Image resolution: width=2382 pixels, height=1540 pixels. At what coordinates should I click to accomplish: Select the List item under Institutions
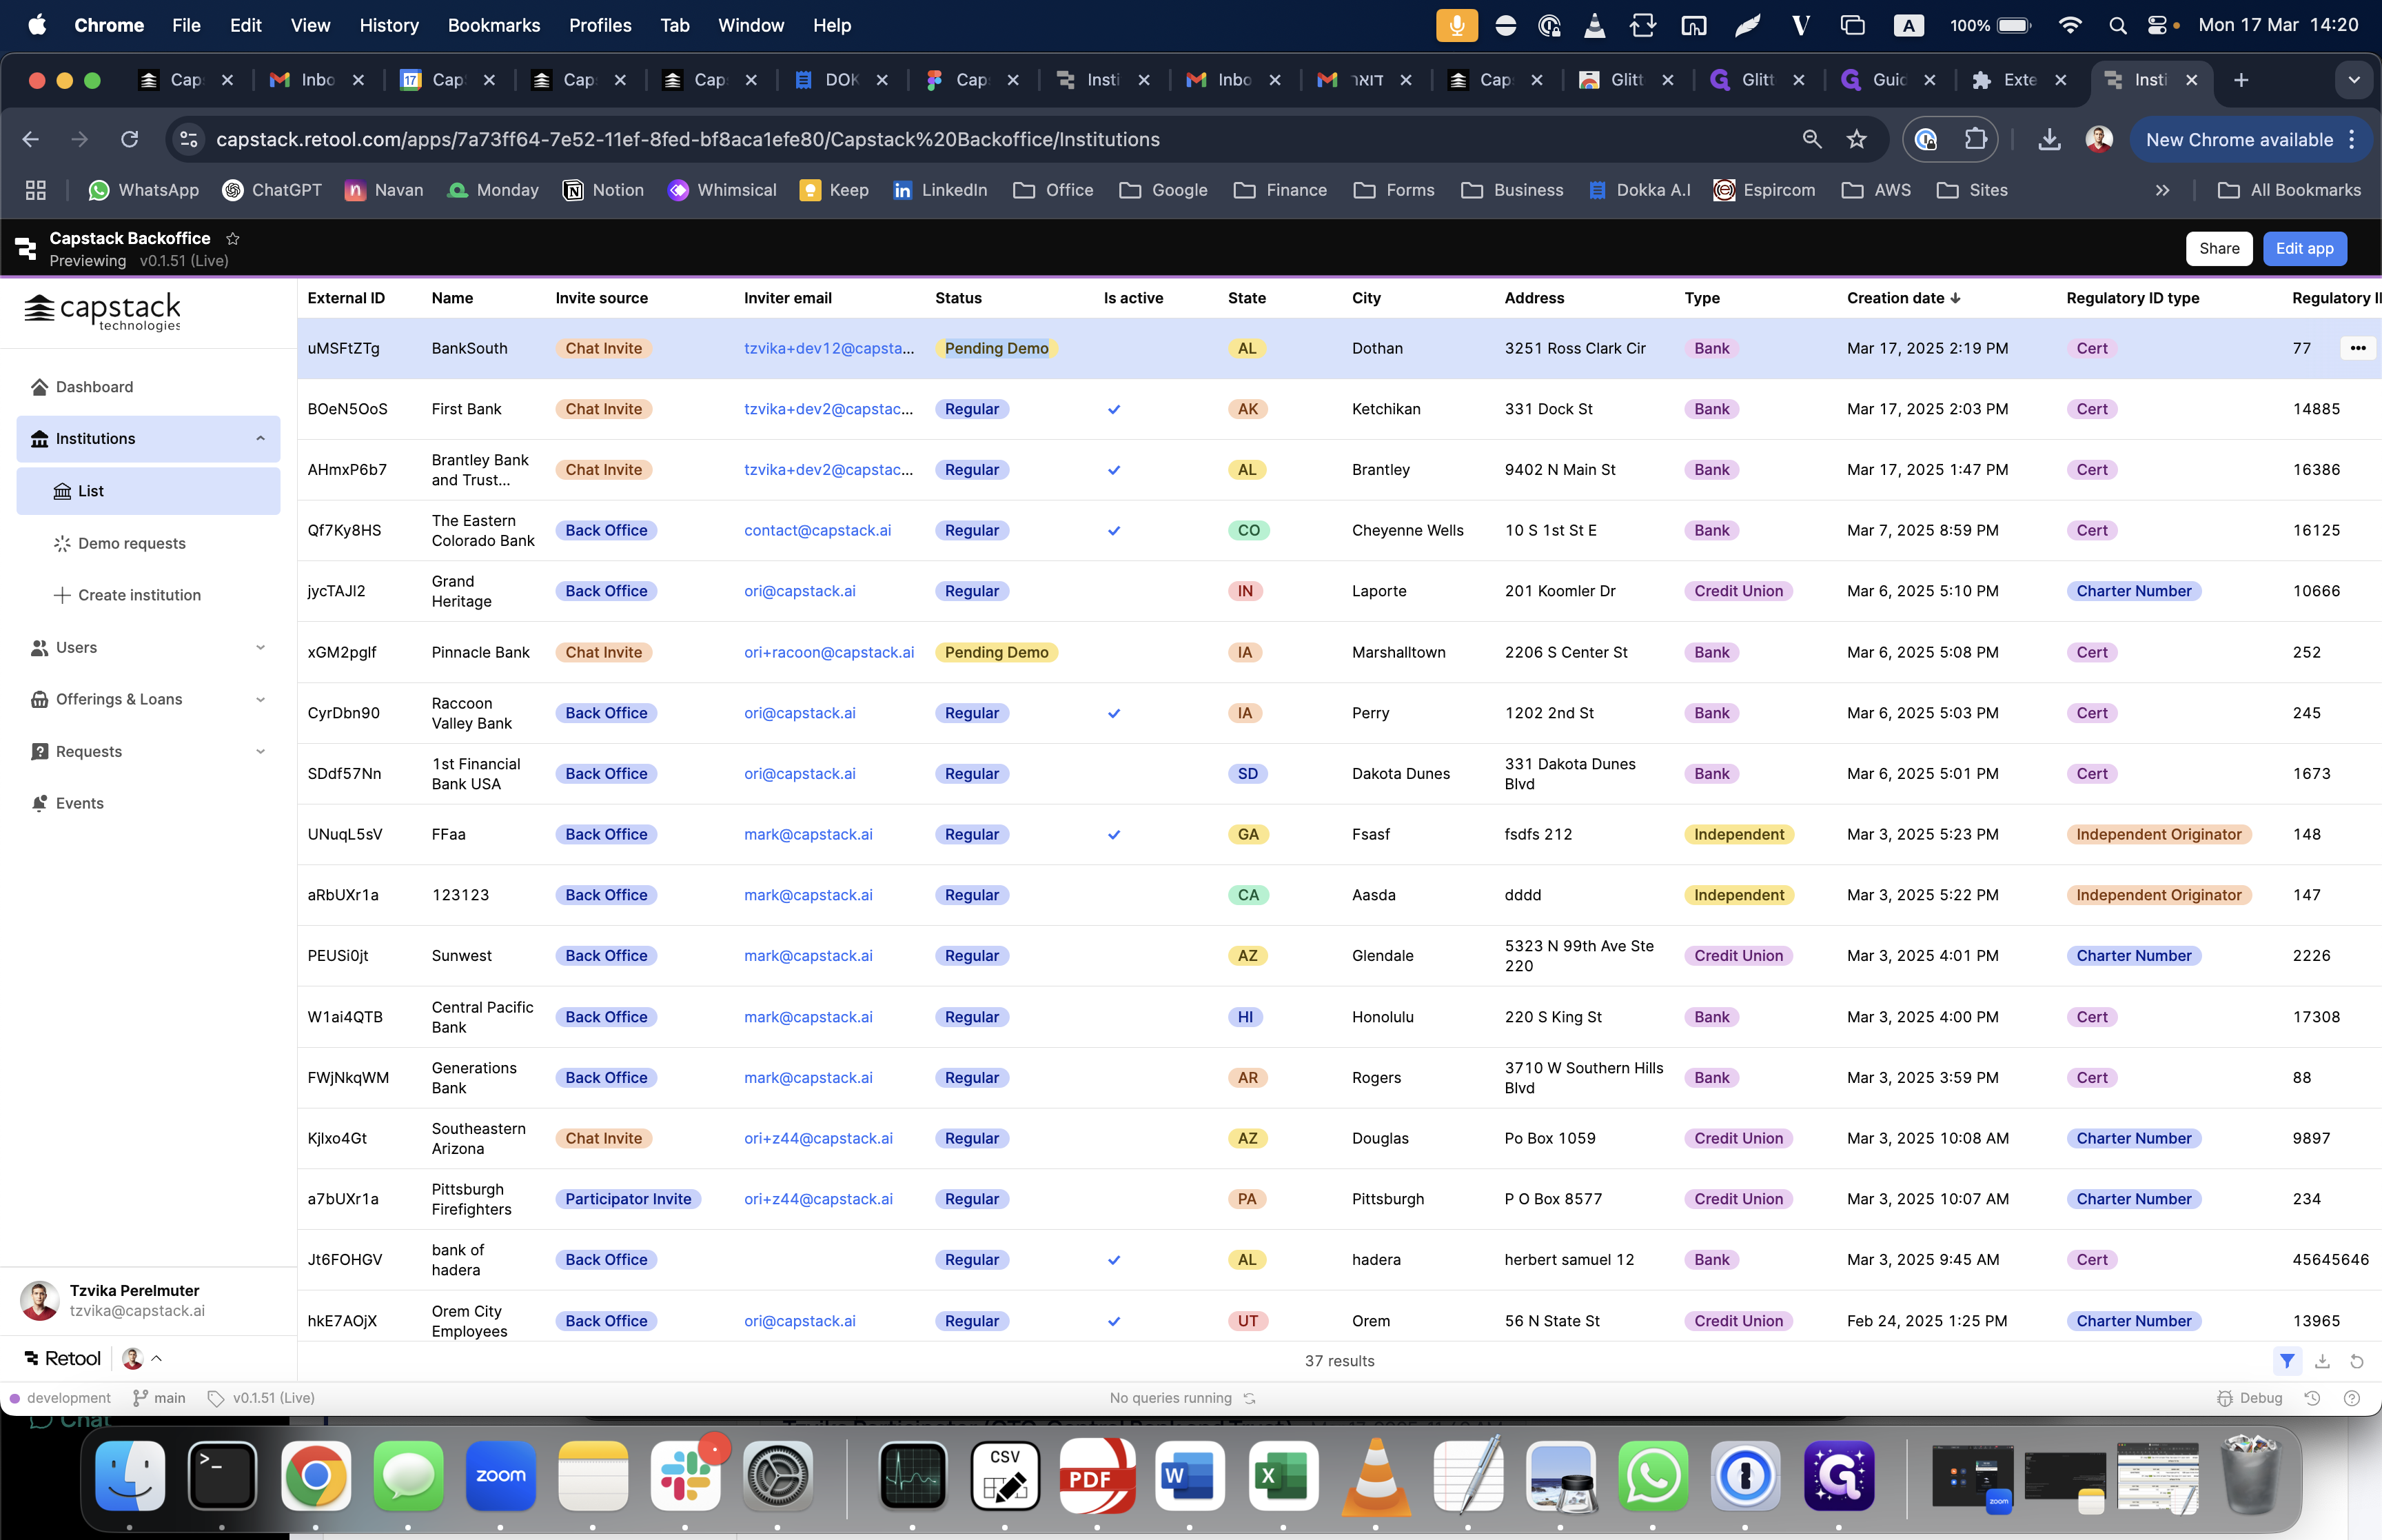pyautogui.click(x=148, y=491)
